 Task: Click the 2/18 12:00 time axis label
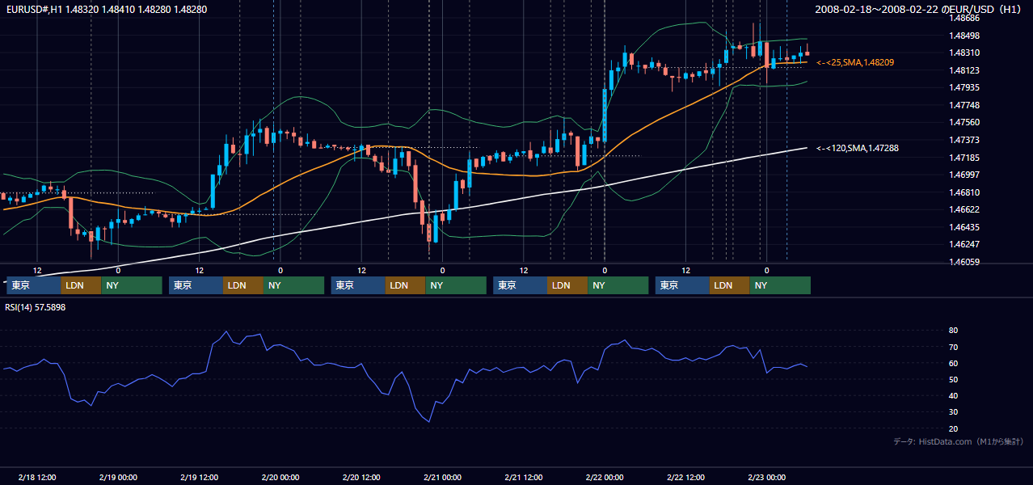point(37,477)
